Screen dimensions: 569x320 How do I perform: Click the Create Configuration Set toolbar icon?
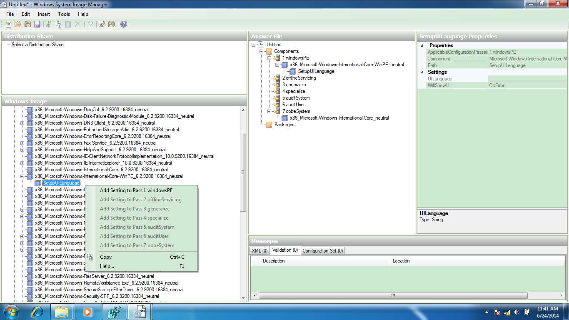click(111, 24)
